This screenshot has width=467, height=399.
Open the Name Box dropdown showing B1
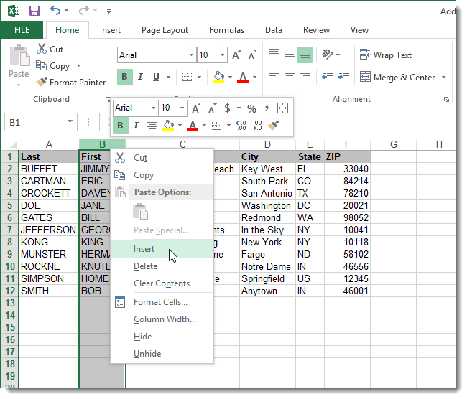pos(70,123)
